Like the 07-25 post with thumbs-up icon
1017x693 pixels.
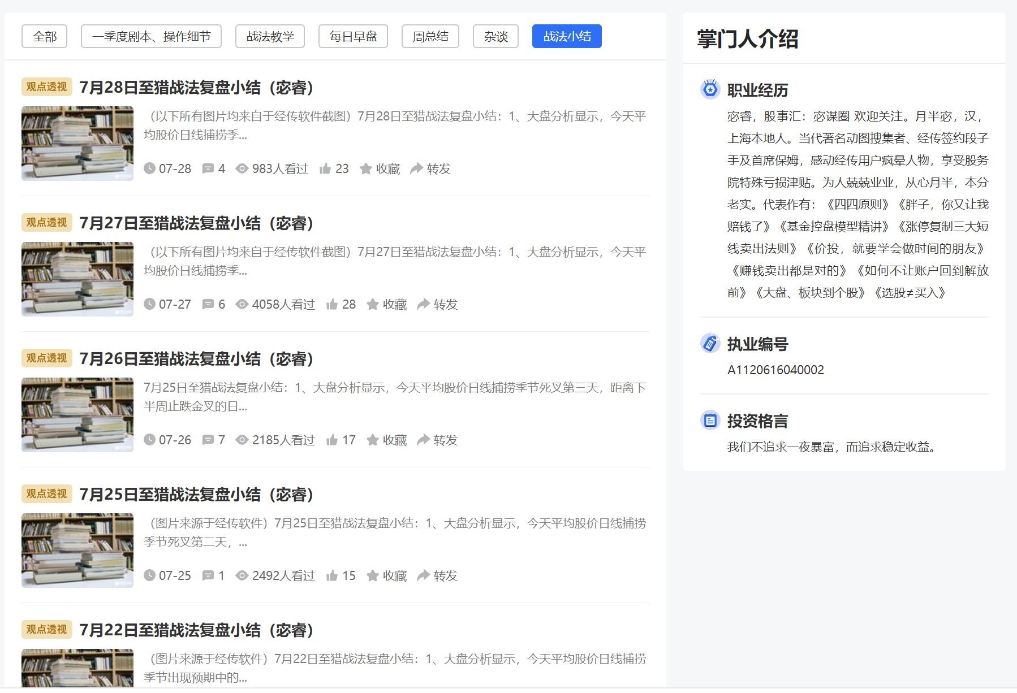[332, 575]
